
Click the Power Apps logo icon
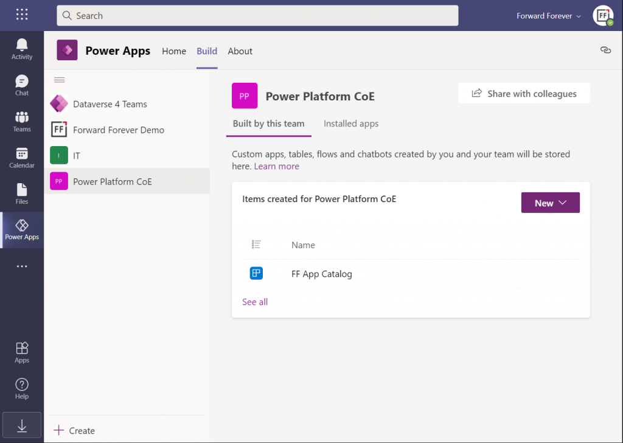[x=67, y=50]
